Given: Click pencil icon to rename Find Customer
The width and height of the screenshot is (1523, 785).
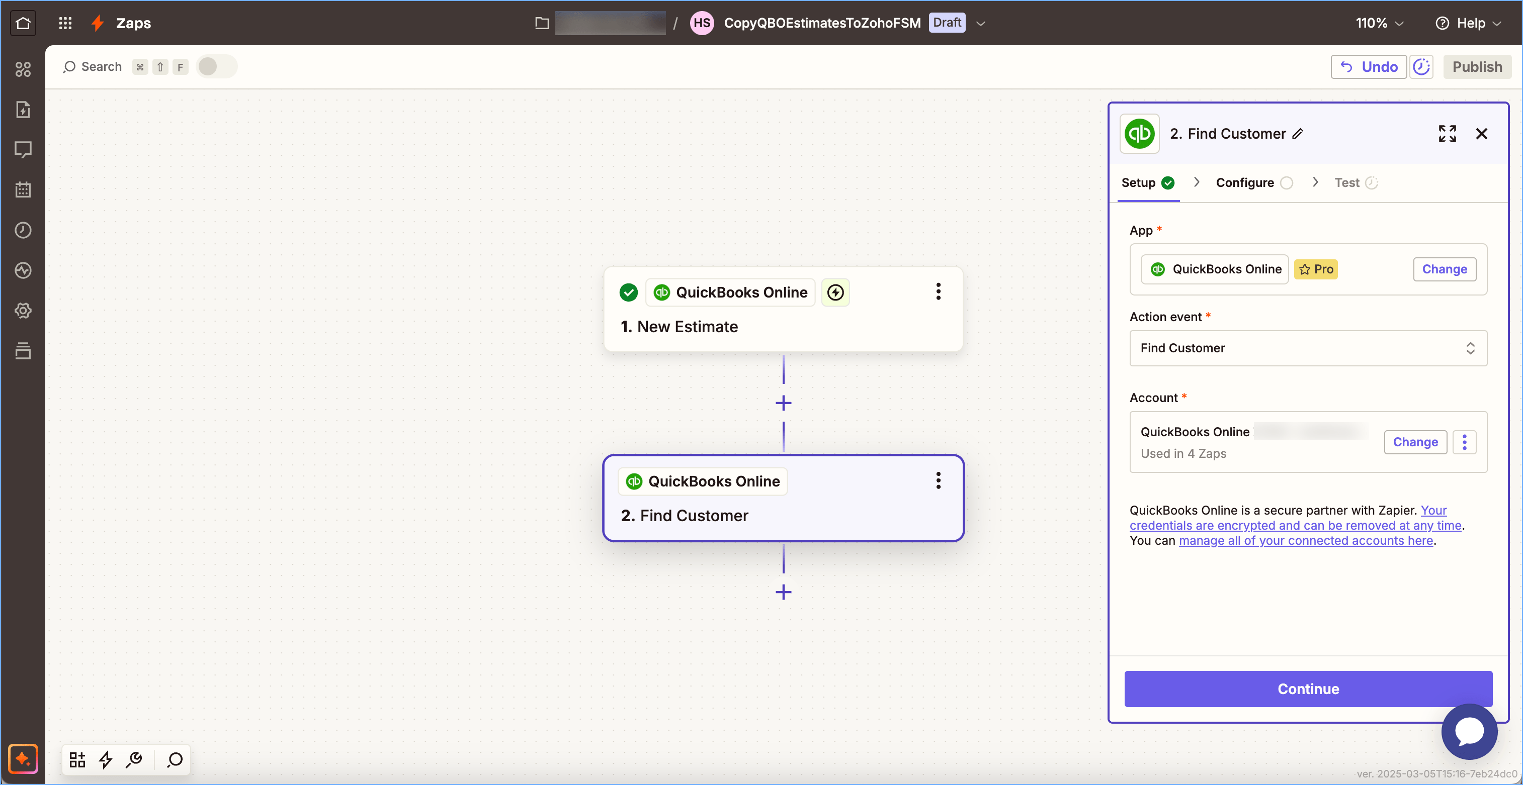Looking at the screenshot, I should 1298,134.
